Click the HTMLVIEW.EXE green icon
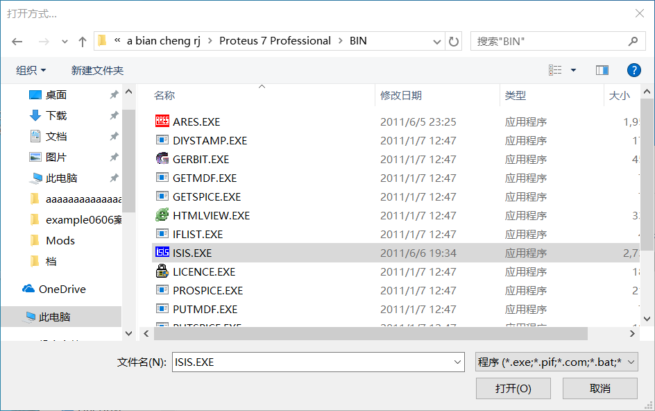This screenshot has width=655, height=411. (x=162, y=215)
